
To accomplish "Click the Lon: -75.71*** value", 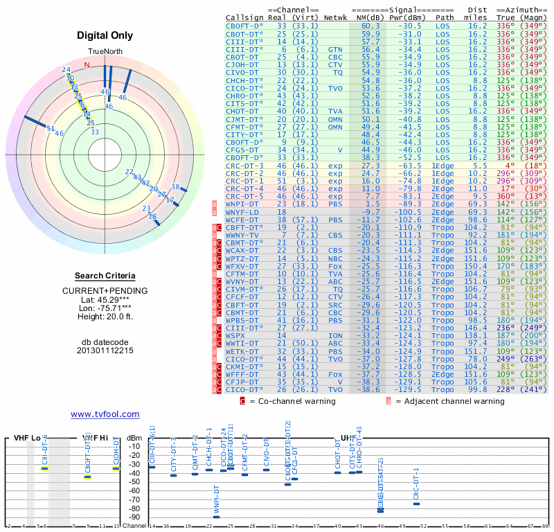I will pyautogui.click(x=105, y=308).
